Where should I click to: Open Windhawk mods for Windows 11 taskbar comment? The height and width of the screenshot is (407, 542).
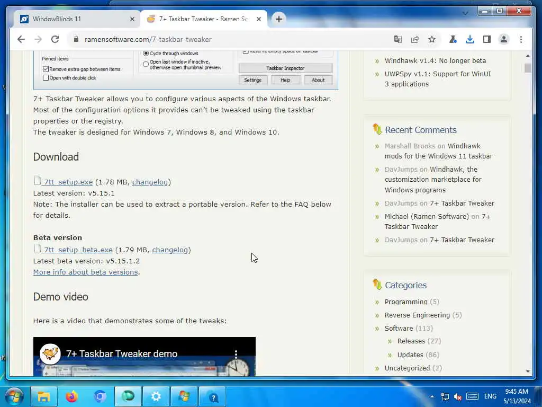(x=439, y=151)
